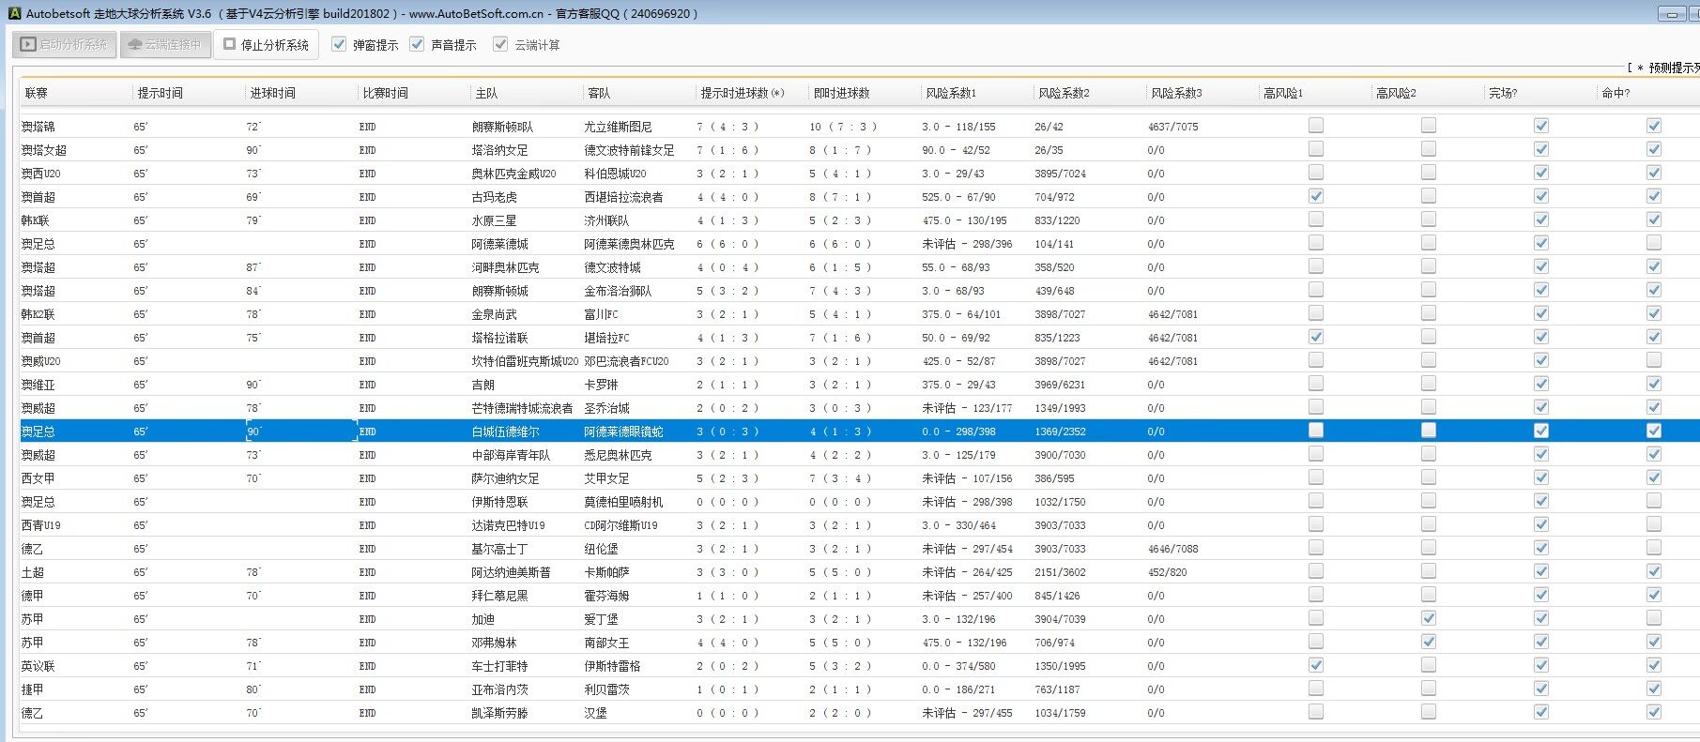The height and width of the screenshot is (742, 1700).
Task: Disable the 声音提示 checkbox
Action: click(x=418, y=44)
